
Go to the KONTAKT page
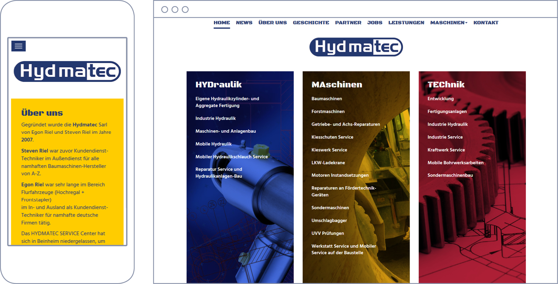486,23
